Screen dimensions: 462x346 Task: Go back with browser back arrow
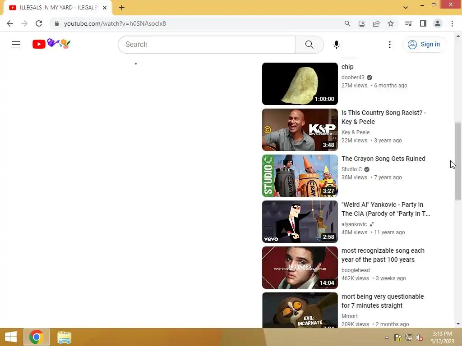[x=10, y=23]
